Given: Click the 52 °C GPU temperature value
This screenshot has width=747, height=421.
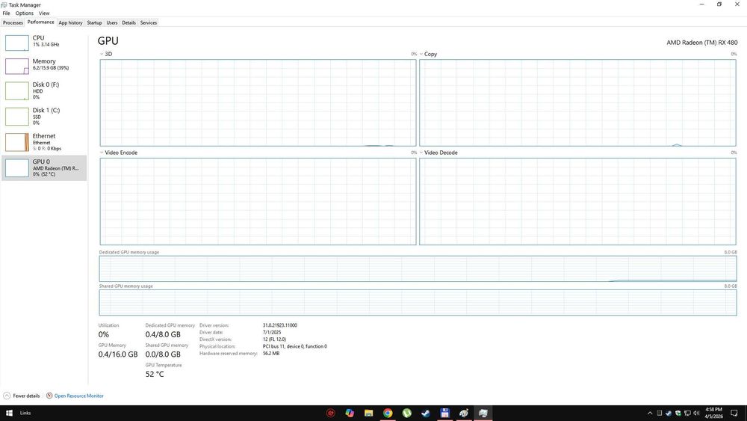Looking at the screenshot, I should click(155, 375).
